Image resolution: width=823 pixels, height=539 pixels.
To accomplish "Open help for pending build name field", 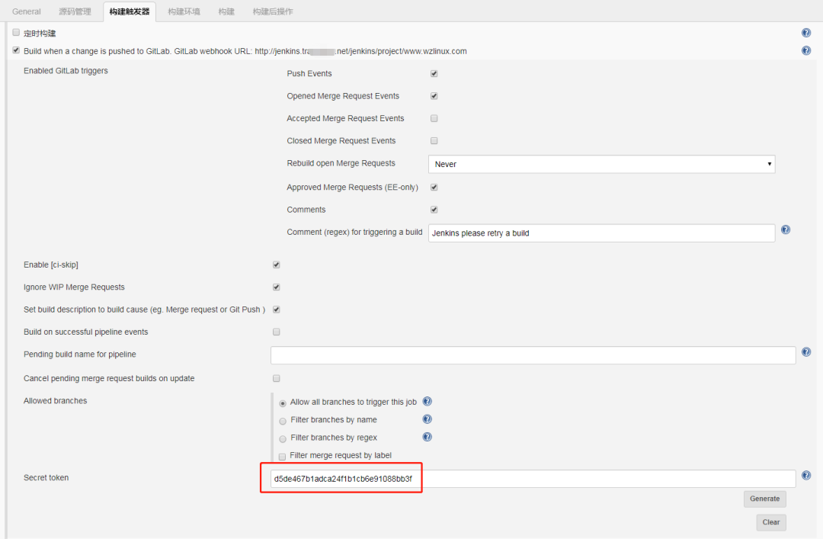I will point(806,352).
